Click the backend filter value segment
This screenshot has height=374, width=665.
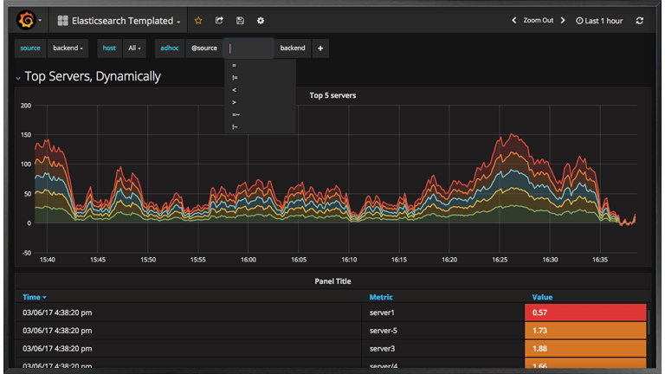pyautogui.click(x=293, y=48)
